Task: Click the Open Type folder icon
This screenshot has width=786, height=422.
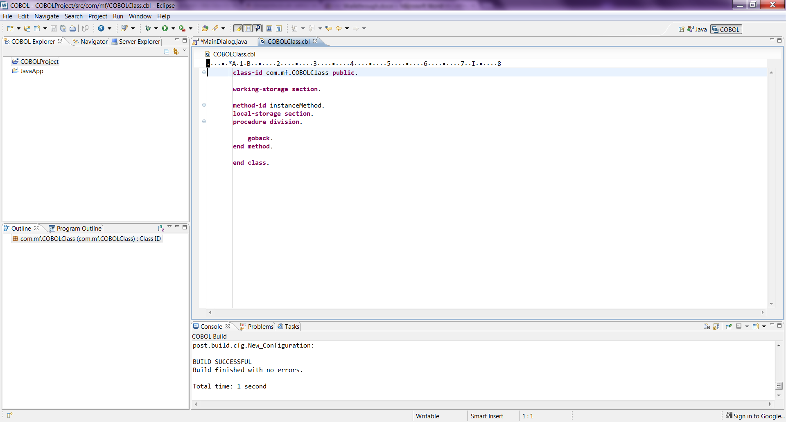Action: point(205,28)
